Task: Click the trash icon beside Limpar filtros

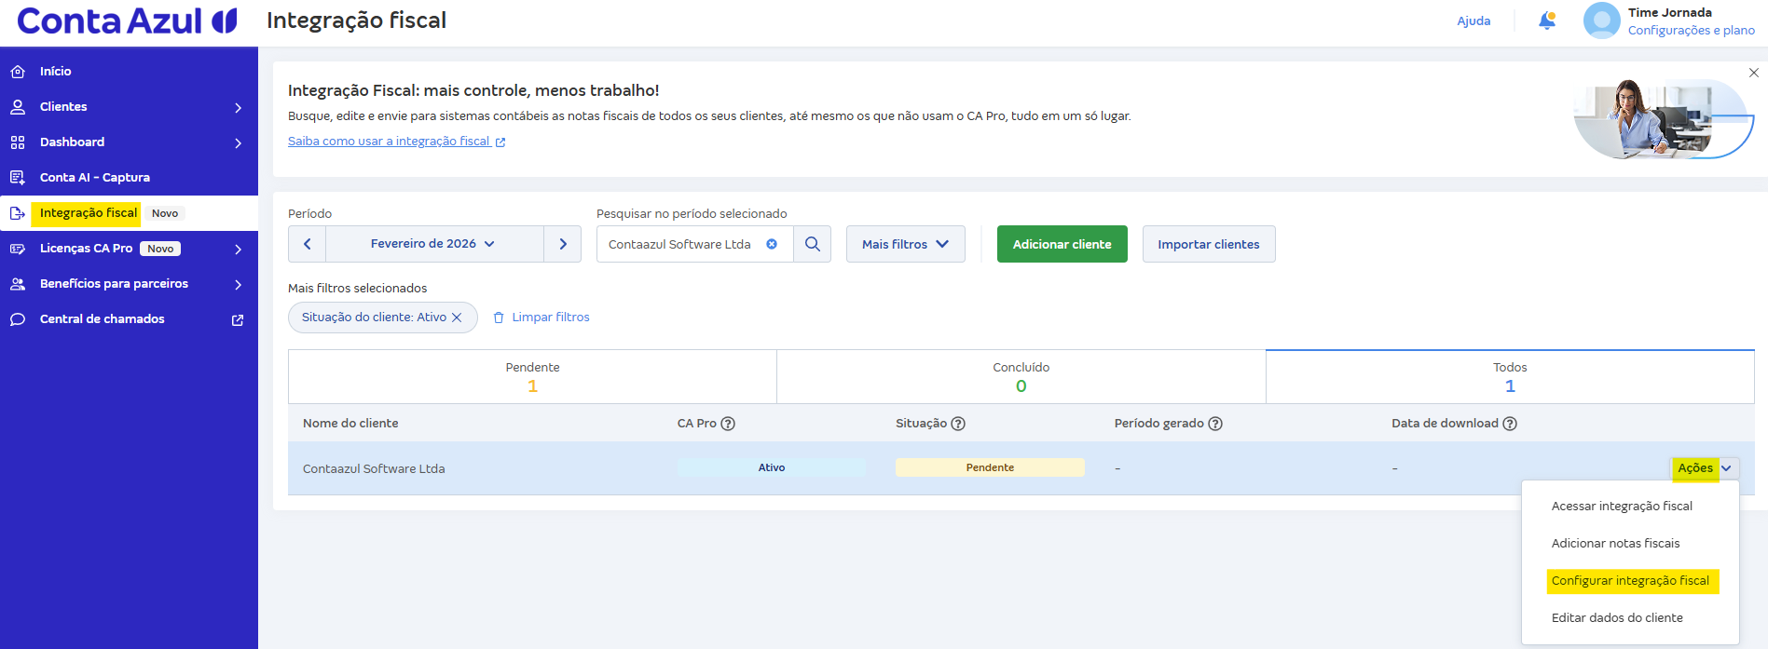Action: pos(499,318)
